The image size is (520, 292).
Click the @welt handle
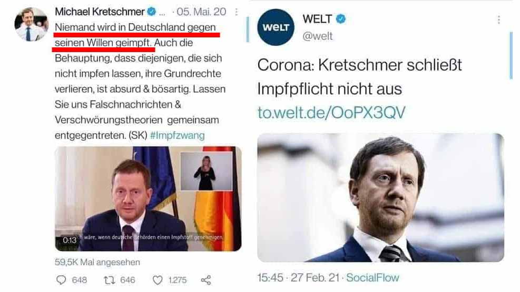[317, 36]
